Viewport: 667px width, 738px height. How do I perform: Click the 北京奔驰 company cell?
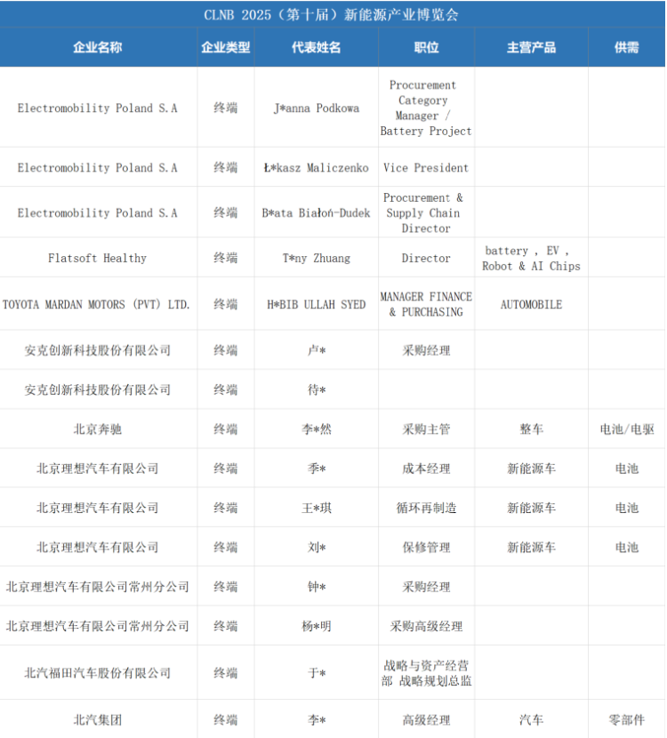(x=98, y=429)
